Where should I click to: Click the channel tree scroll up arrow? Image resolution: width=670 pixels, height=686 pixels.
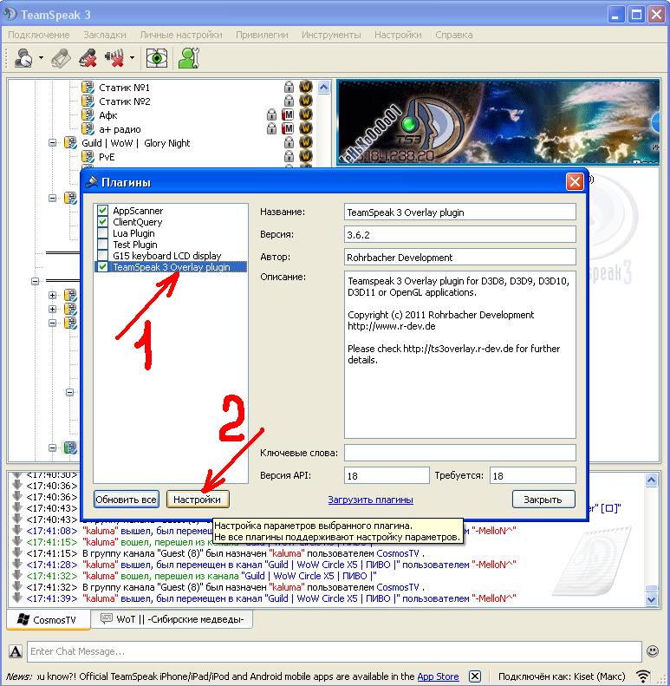pyautogui.click(x=323, y=87)
